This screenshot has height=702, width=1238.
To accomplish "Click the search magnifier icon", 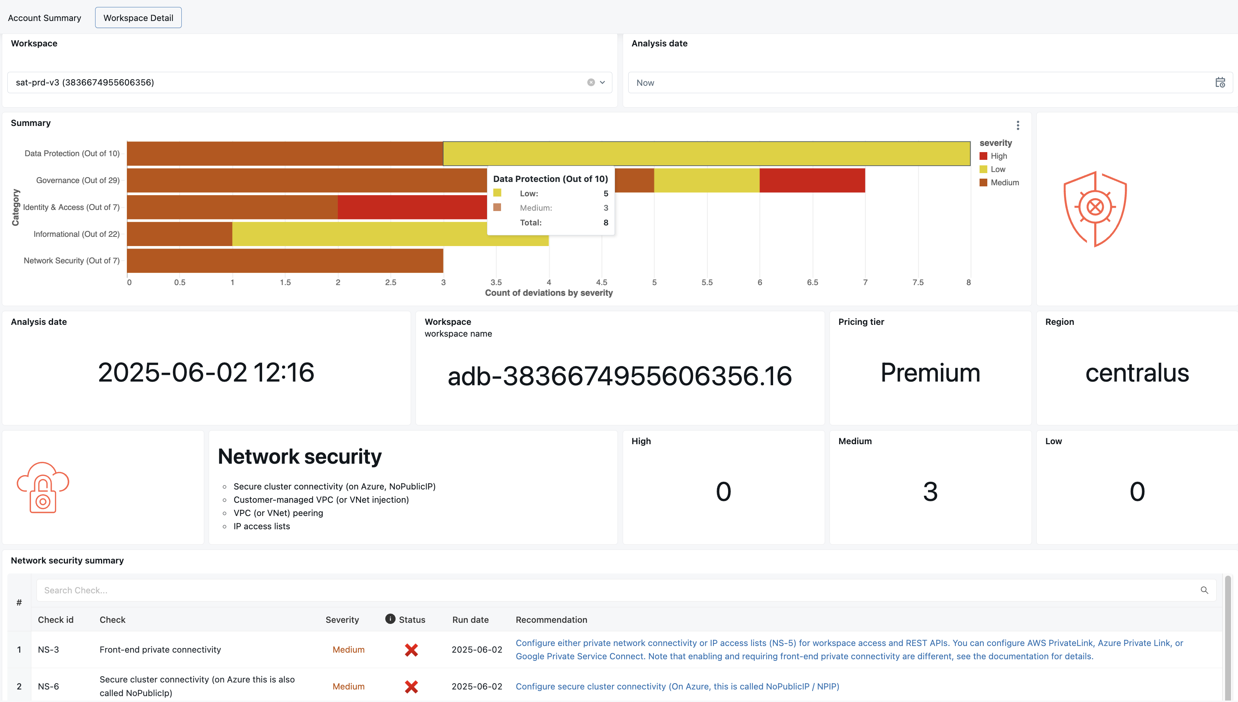I will (1204, 590).
